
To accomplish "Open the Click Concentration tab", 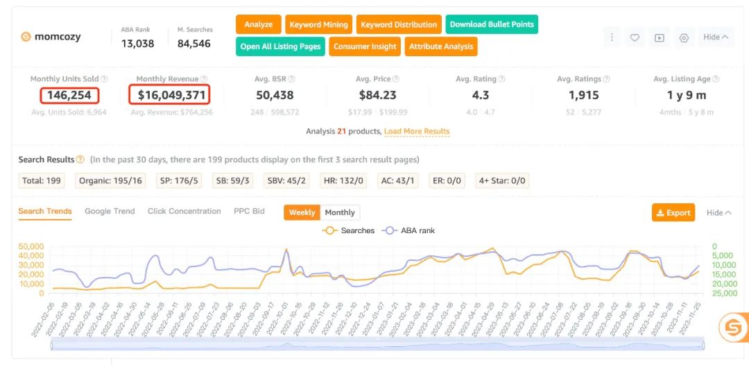I will 184,211.
